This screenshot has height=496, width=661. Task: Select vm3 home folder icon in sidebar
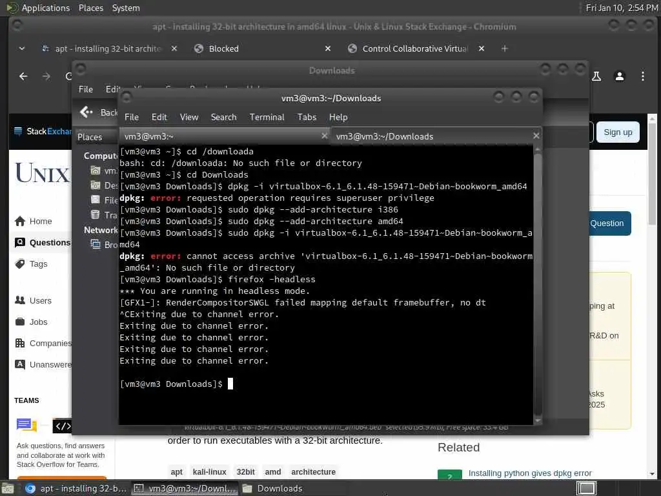(96, 170)
